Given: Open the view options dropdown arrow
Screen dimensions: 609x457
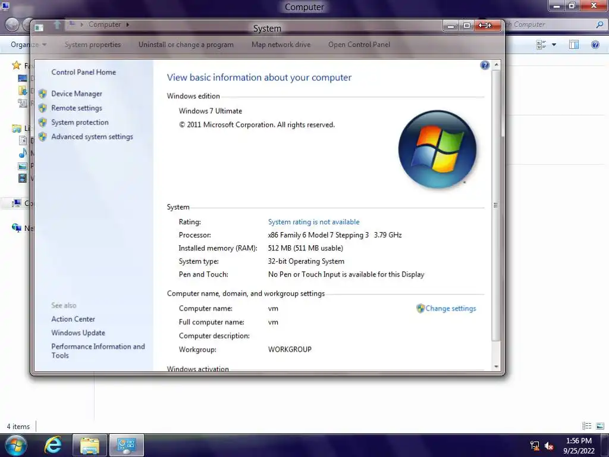Looking at the screenshot, I should click(x=554, y=45).
